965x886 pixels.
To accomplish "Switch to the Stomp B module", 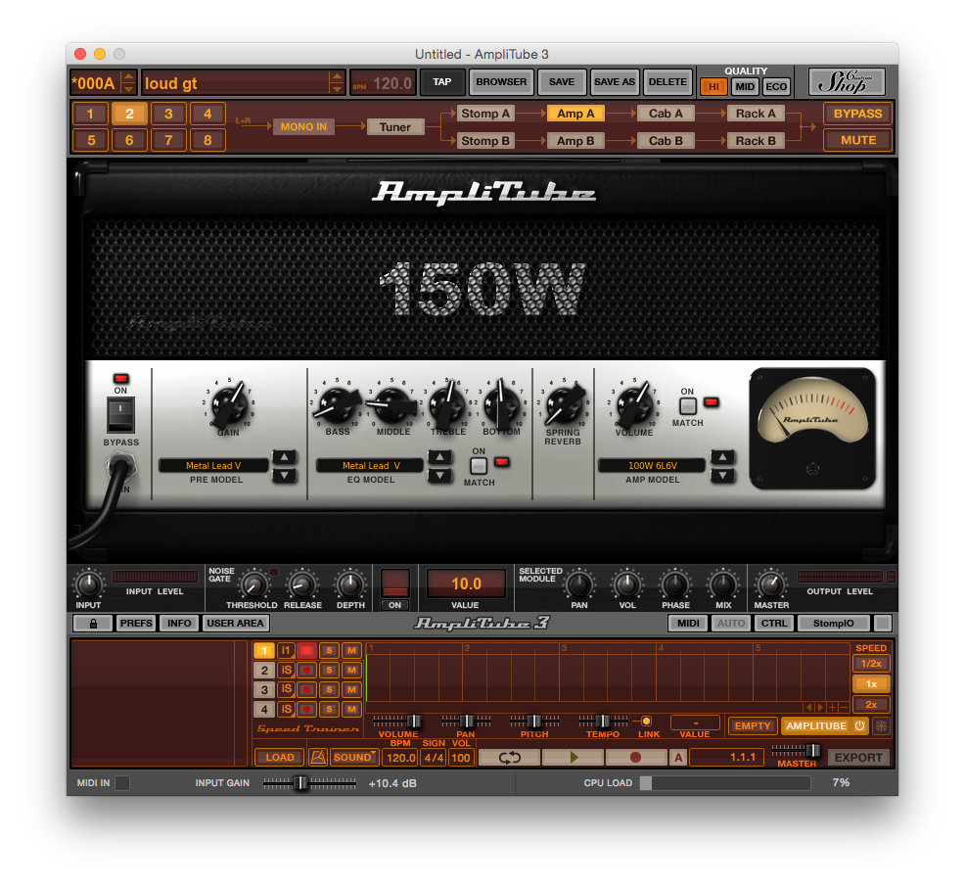I will point(485,141).
